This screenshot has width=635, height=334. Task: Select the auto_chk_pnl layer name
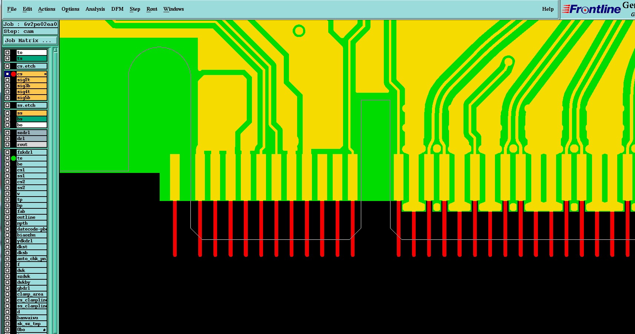click(32, 259)
